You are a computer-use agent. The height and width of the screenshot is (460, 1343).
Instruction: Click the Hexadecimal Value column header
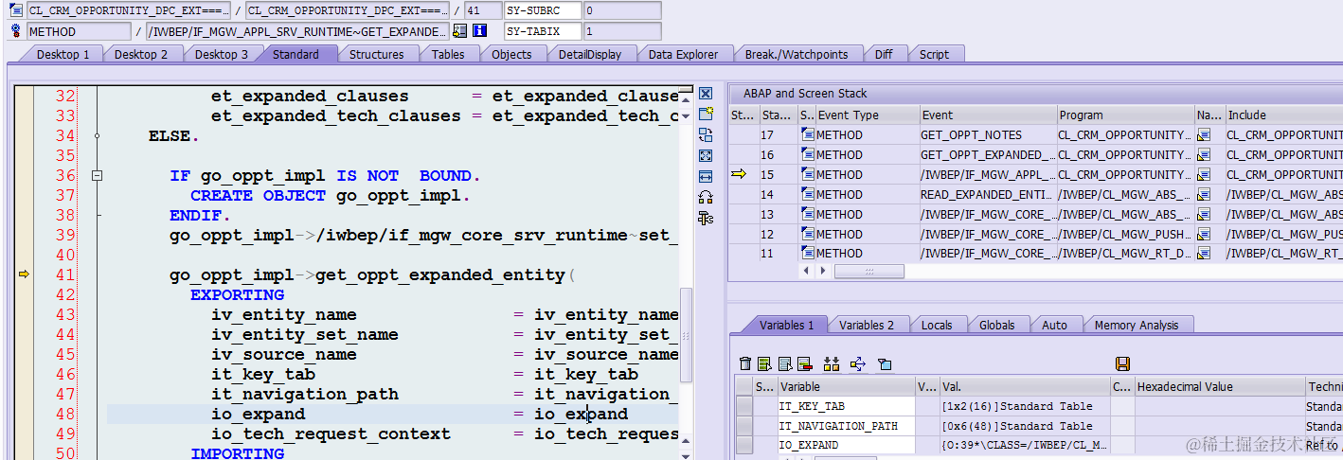(x=1219, y=386)
